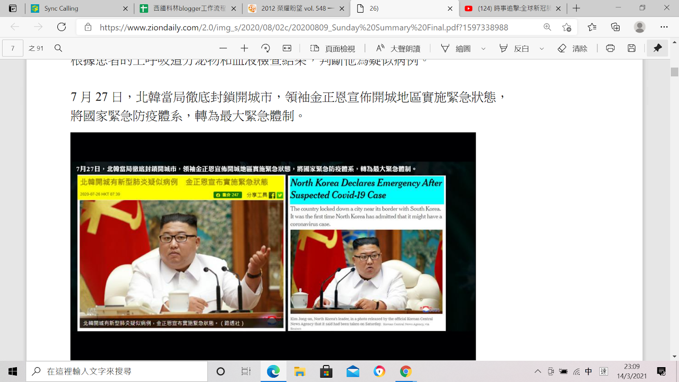The image size is (679, 382).
Task: Switch to the Sync Calling tab
Action: pyautogui.click(x=79, y=8)
